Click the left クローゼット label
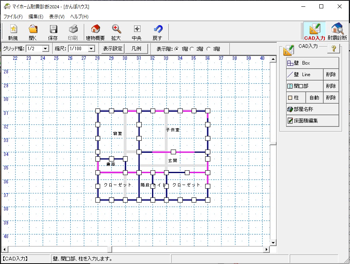The height and width of the screenshot is (264, 350). (118, 185)
